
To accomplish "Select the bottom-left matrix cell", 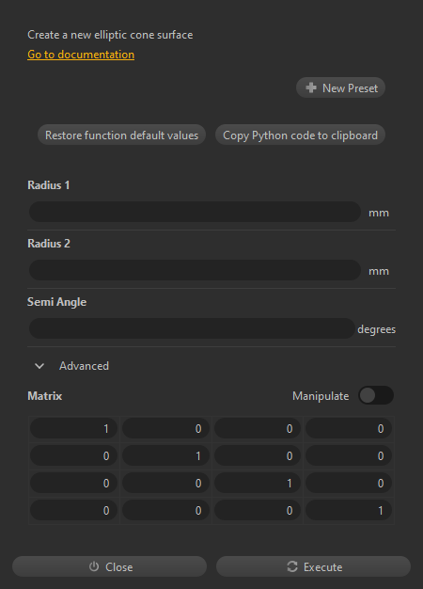I will click(x=73, y=511).
